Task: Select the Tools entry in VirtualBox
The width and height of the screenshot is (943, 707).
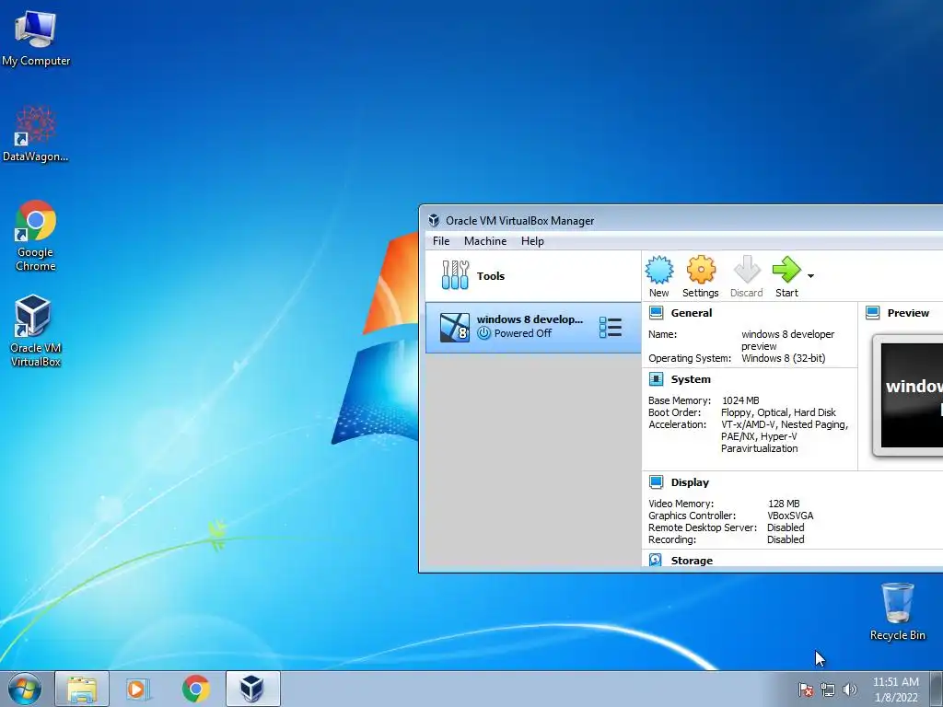Action: point(533,276)
